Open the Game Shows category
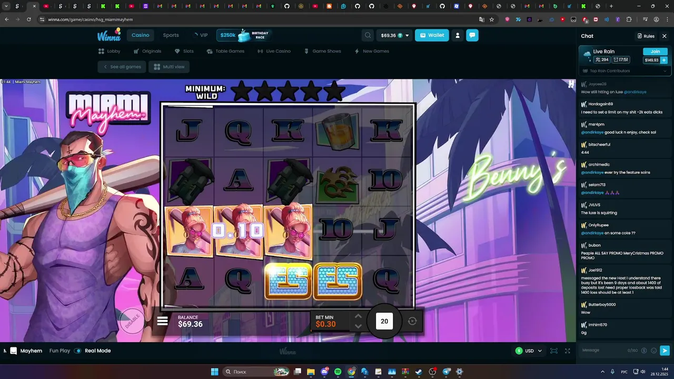This screenshot has height=379, width=674. coord(322,51)
